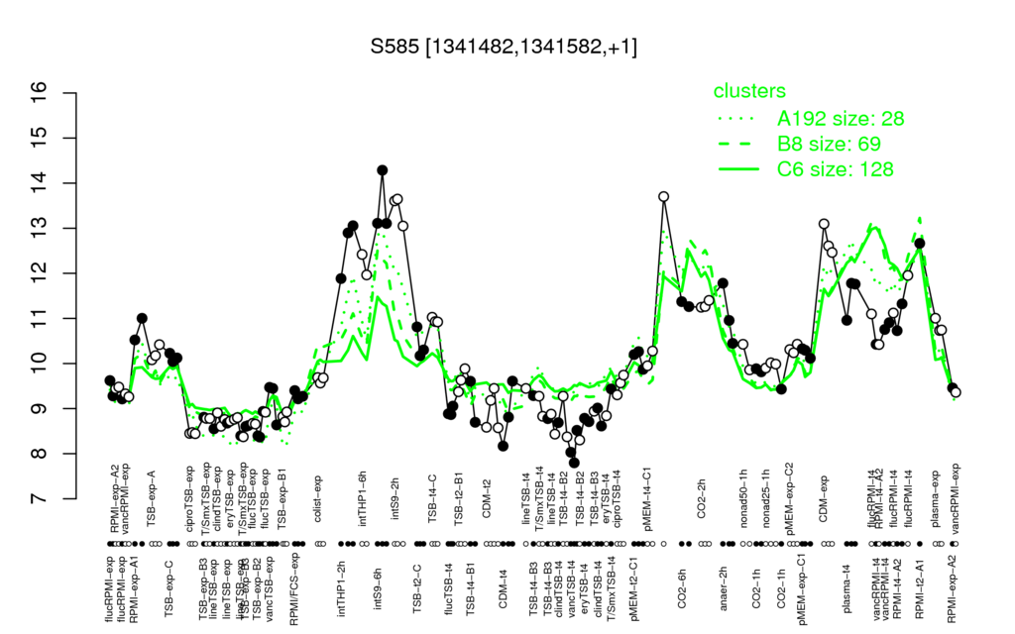Click y-axis tick label 7

[x=40, y=498]
